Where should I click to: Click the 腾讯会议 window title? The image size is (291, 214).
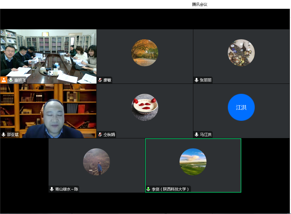[x=200, y=4]
